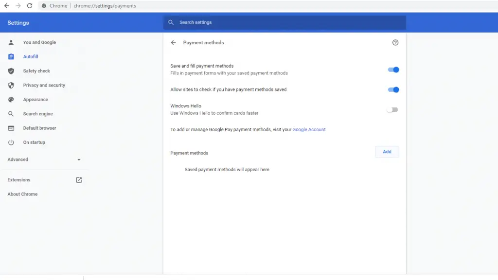Open About Chrome page
The image size is (498, 280).
pyautogui.click(x=22, y=194)
